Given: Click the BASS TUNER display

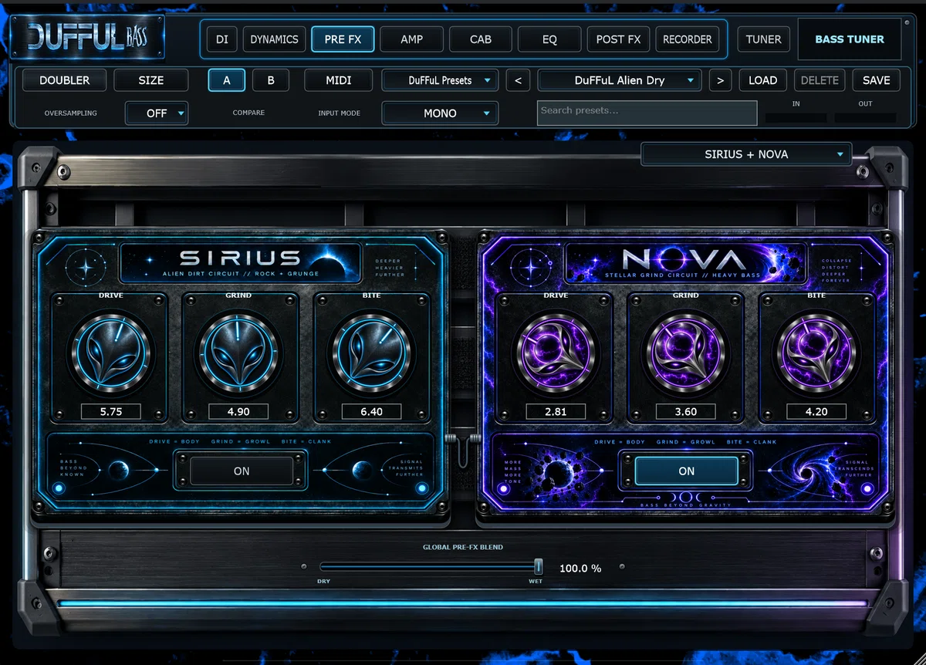Looking at the screenshot, I should pos(850,39).
